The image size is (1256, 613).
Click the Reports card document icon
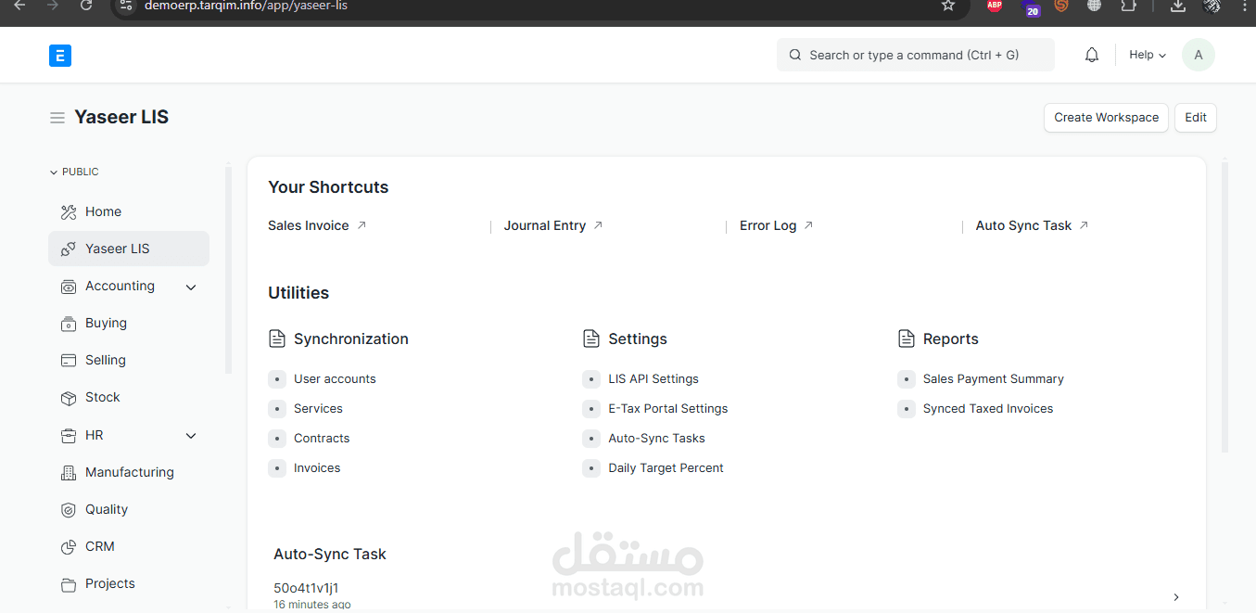pyautogui.click(x=907, y=338)
